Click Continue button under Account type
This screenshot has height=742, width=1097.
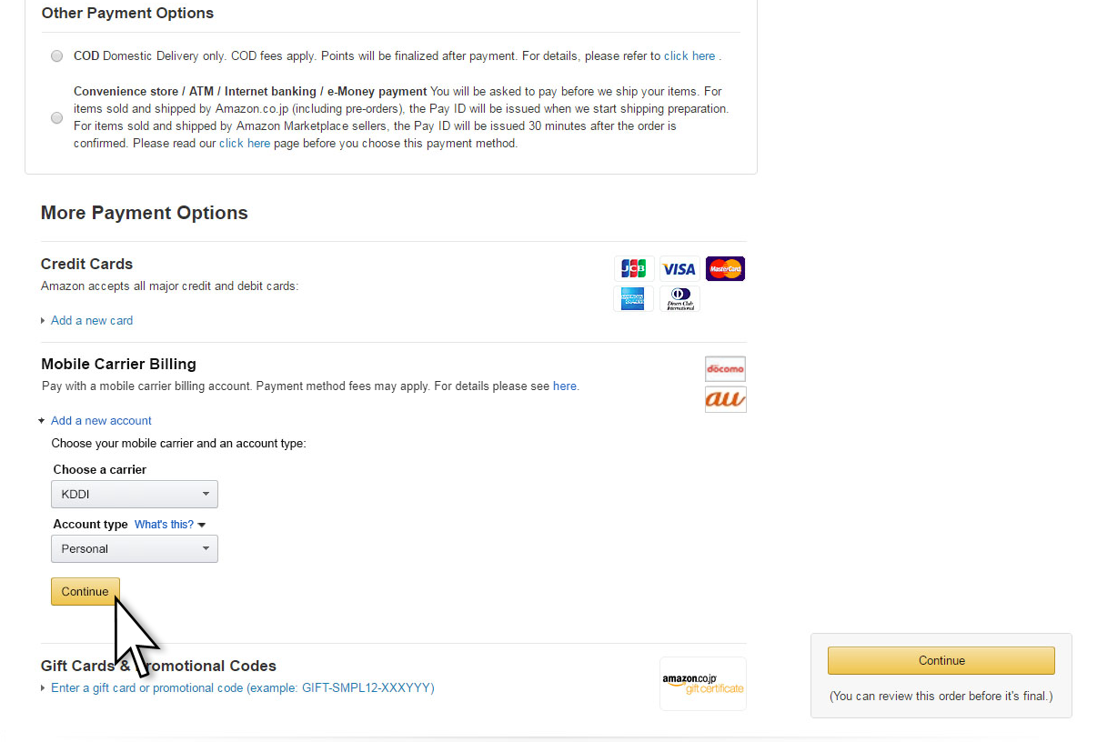coord(85,592)
